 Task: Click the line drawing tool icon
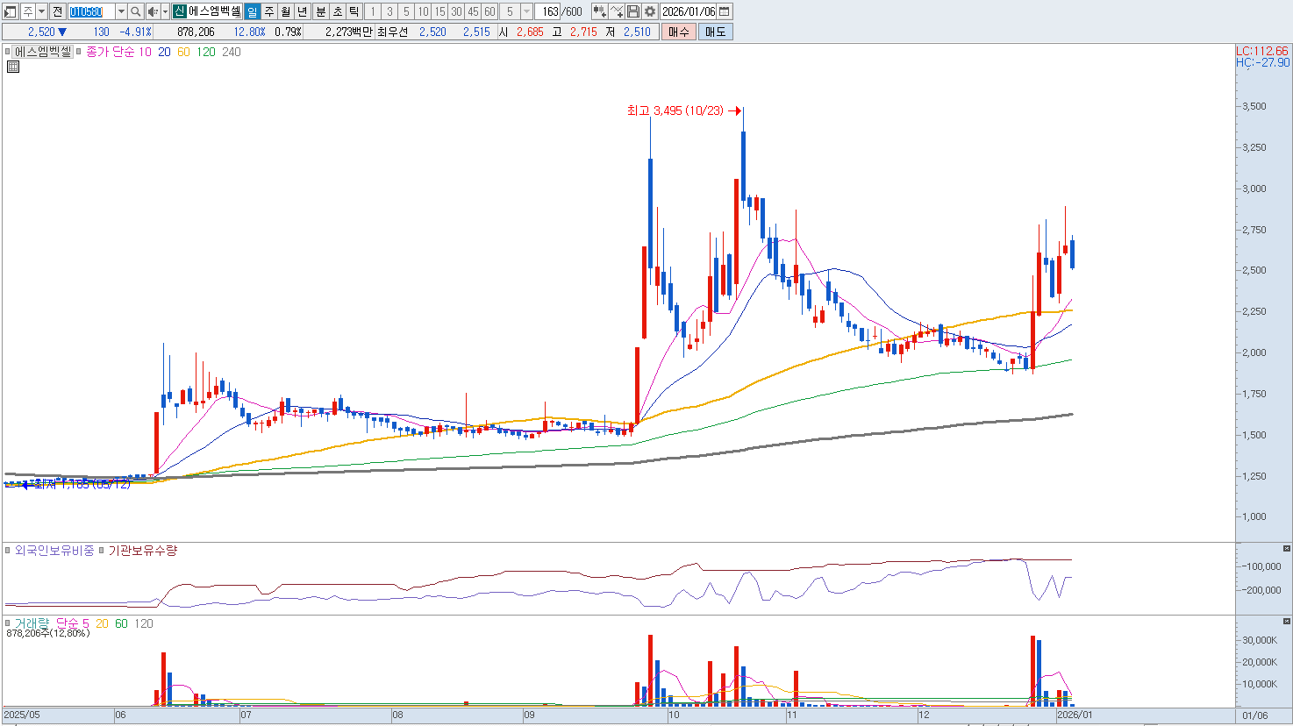point(617,11)
